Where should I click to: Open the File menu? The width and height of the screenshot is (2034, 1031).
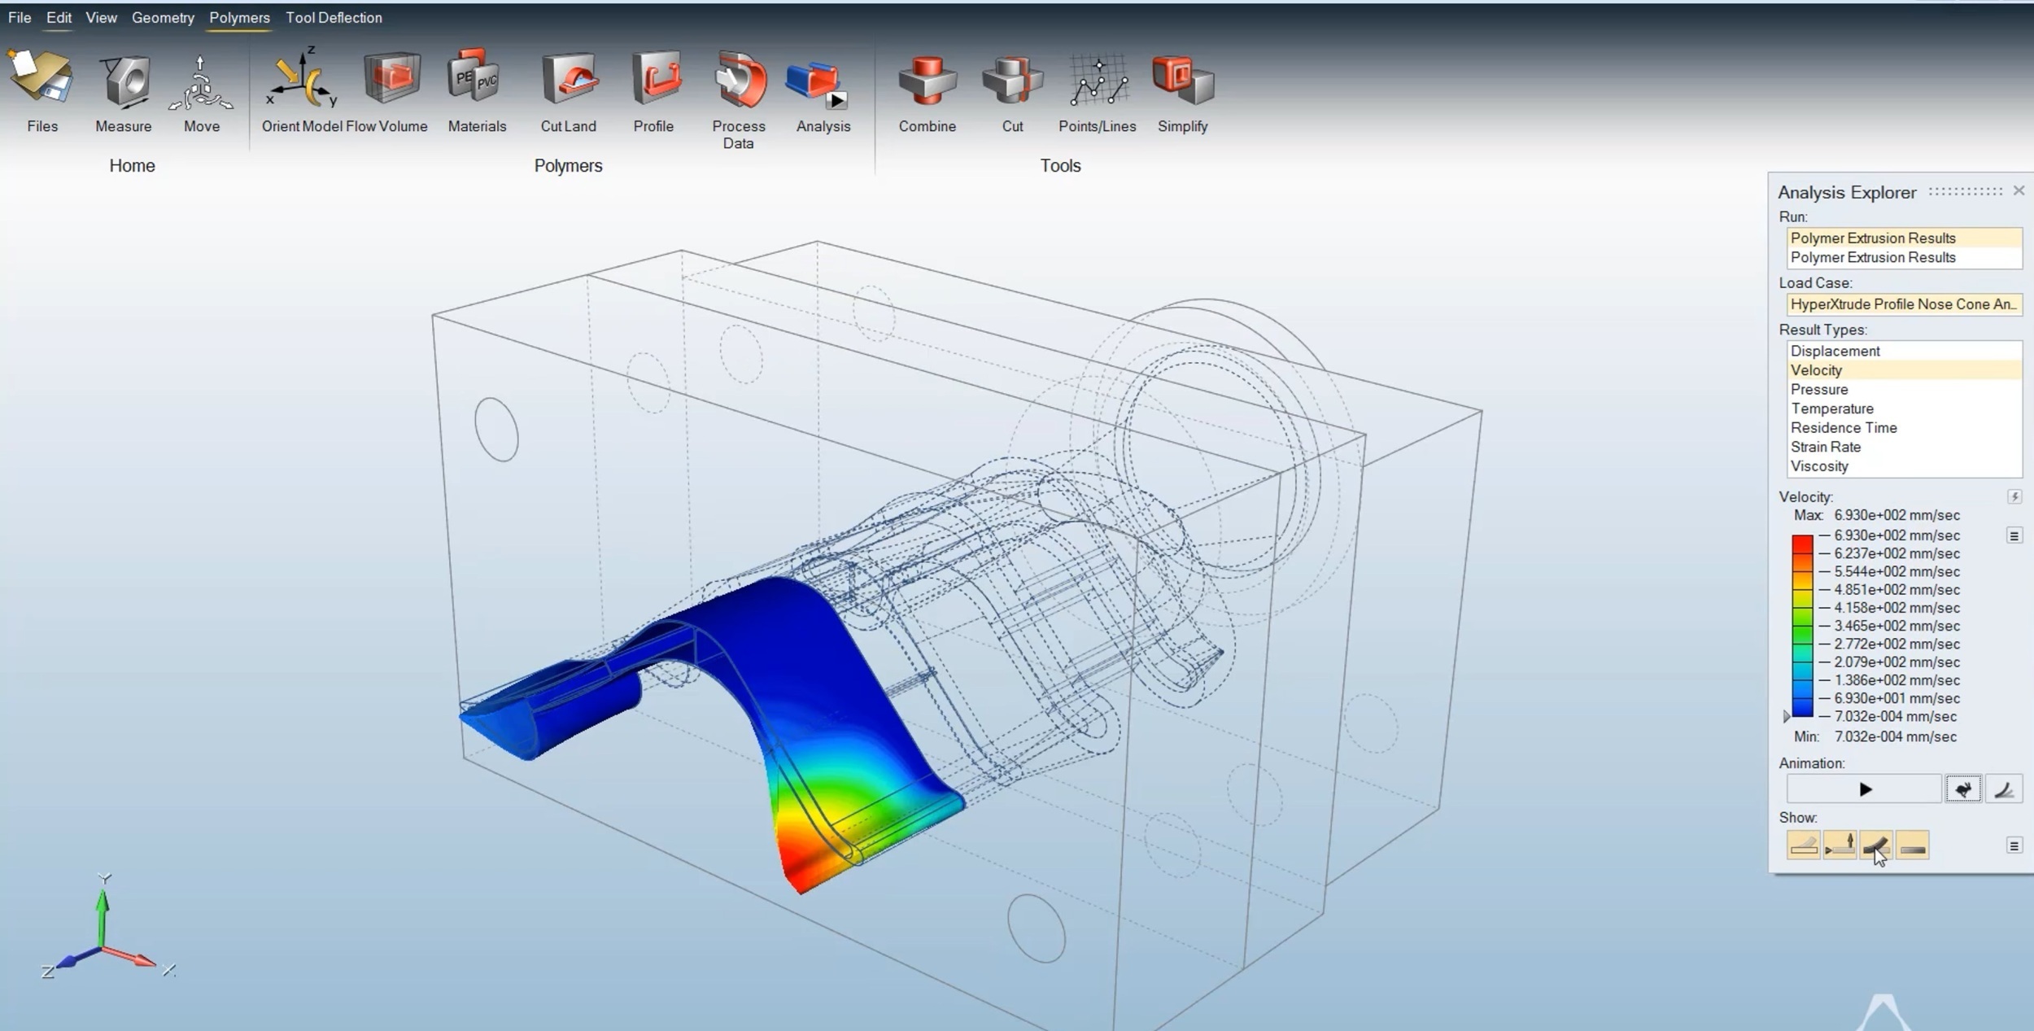pyautogui.click(x=20, y=17)
